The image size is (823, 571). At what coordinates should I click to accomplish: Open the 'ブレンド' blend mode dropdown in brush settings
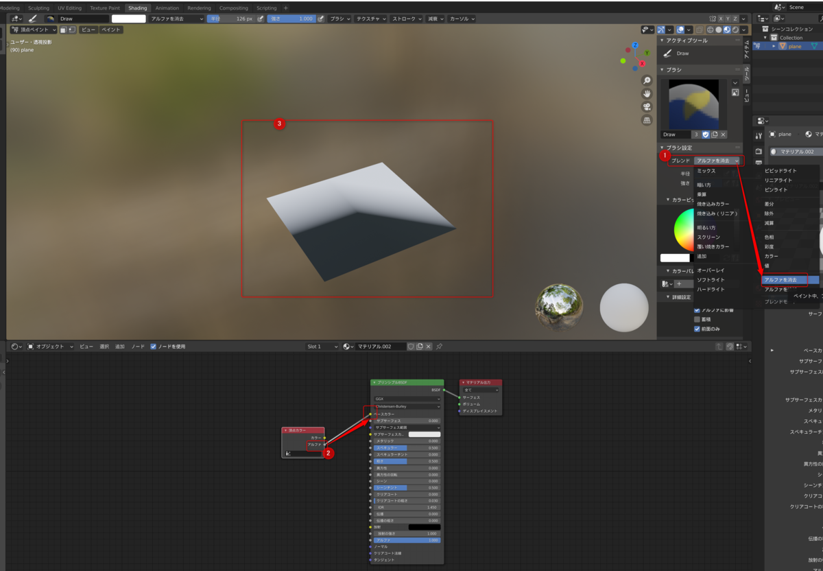coord(718,161)
